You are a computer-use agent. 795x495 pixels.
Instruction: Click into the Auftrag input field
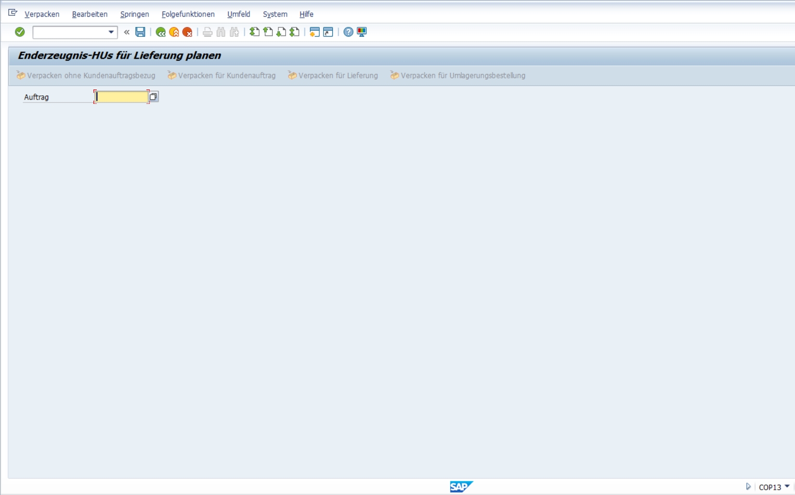point(121,97)
